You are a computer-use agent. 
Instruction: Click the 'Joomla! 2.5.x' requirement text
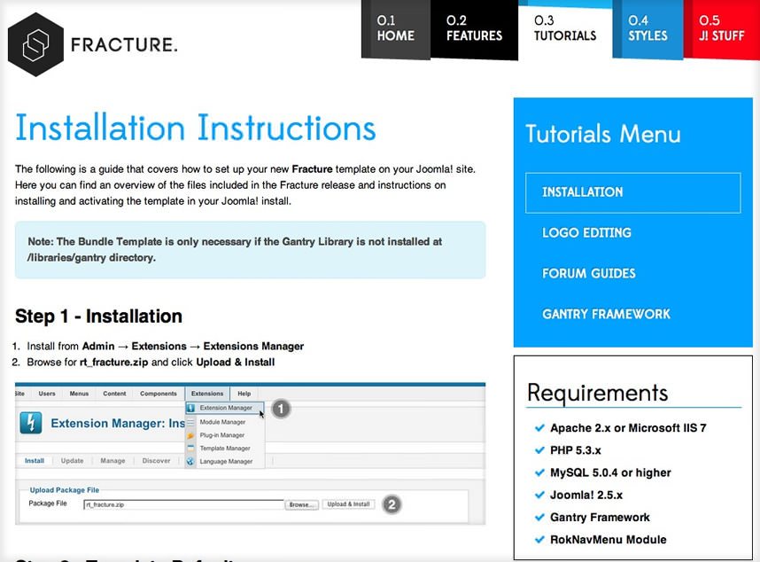586,496
